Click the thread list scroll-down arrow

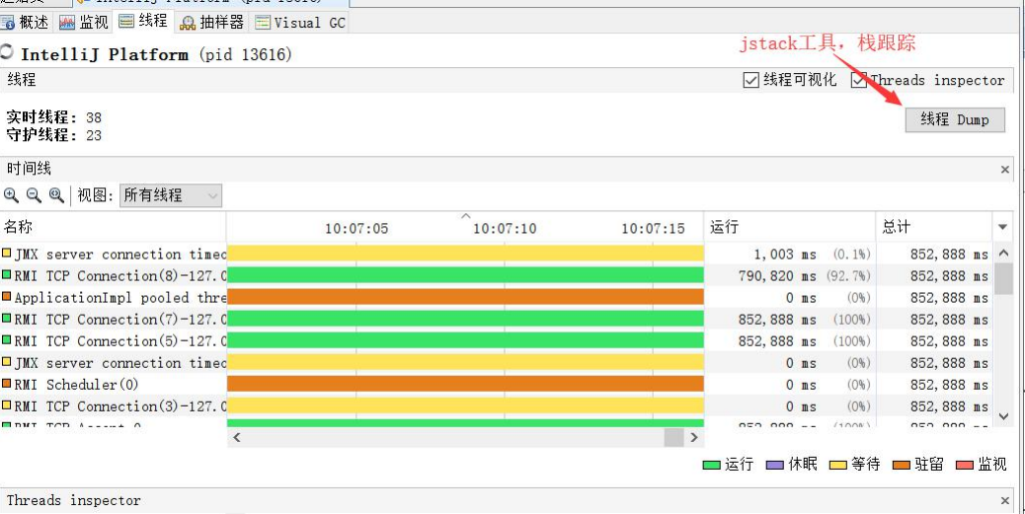(x=1003, y=416)
